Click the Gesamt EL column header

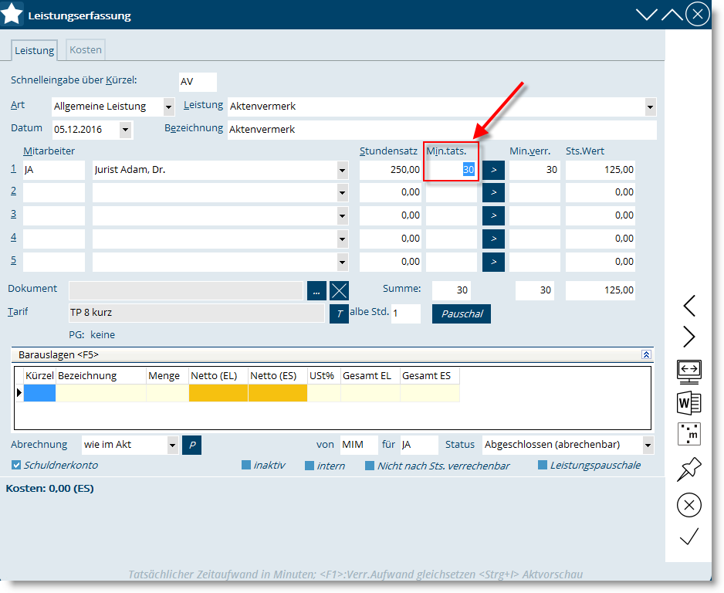370,376
